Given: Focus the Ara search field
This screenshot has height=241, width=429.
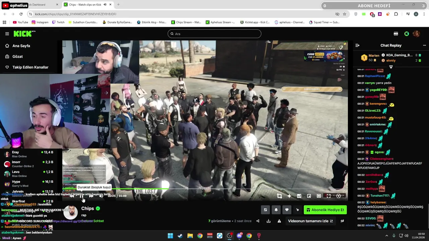Looking at the screenshot, I should click(214, 34).
